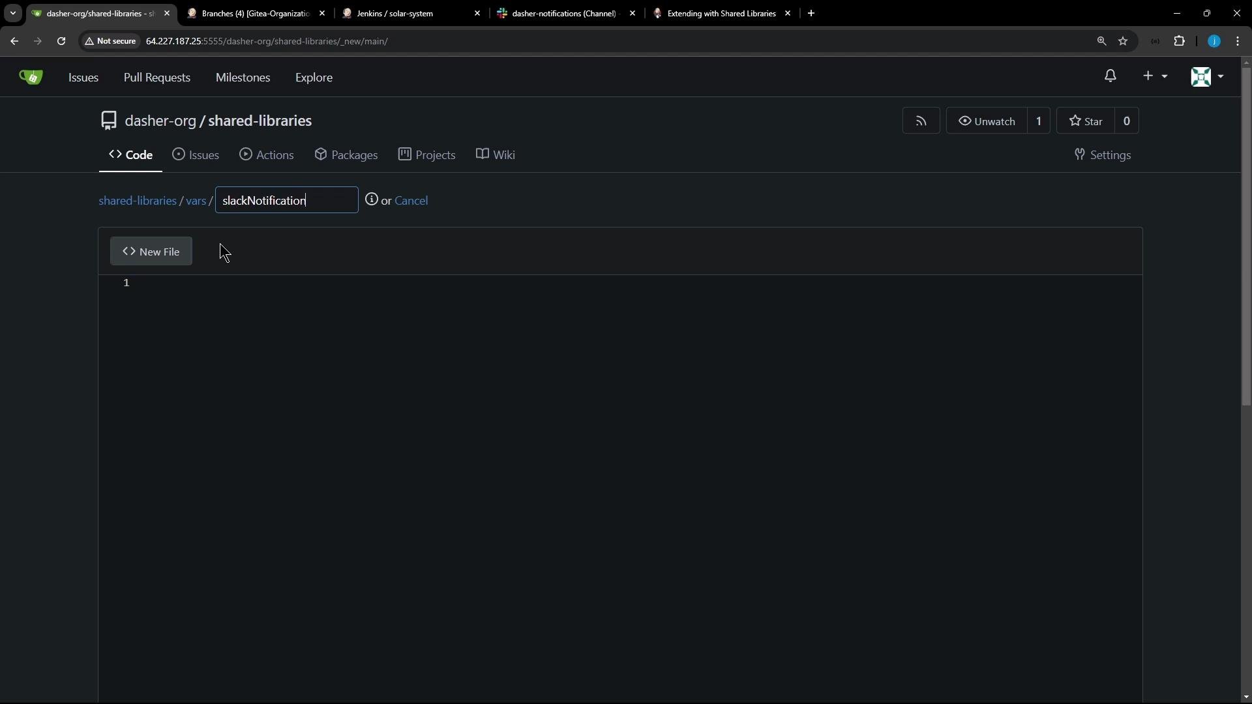Place cursor on editor line 1
This screenshot has height=704, width=1252.
click(x=636, y=282)
